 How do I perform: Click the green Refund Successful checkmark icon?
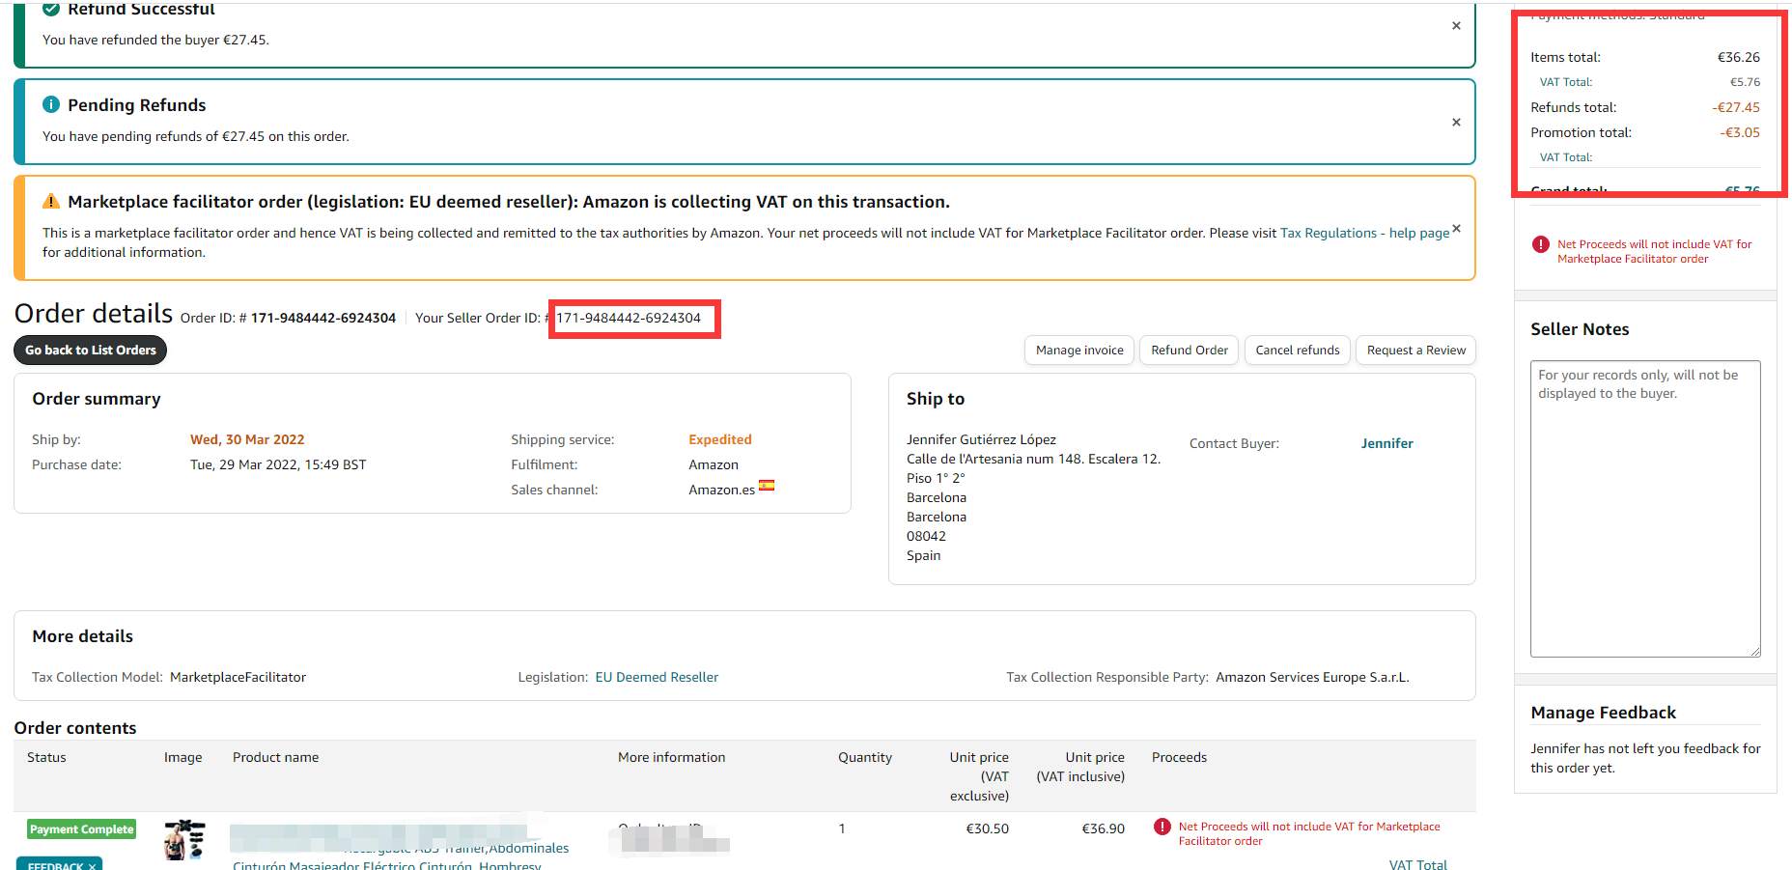point(51,9)
